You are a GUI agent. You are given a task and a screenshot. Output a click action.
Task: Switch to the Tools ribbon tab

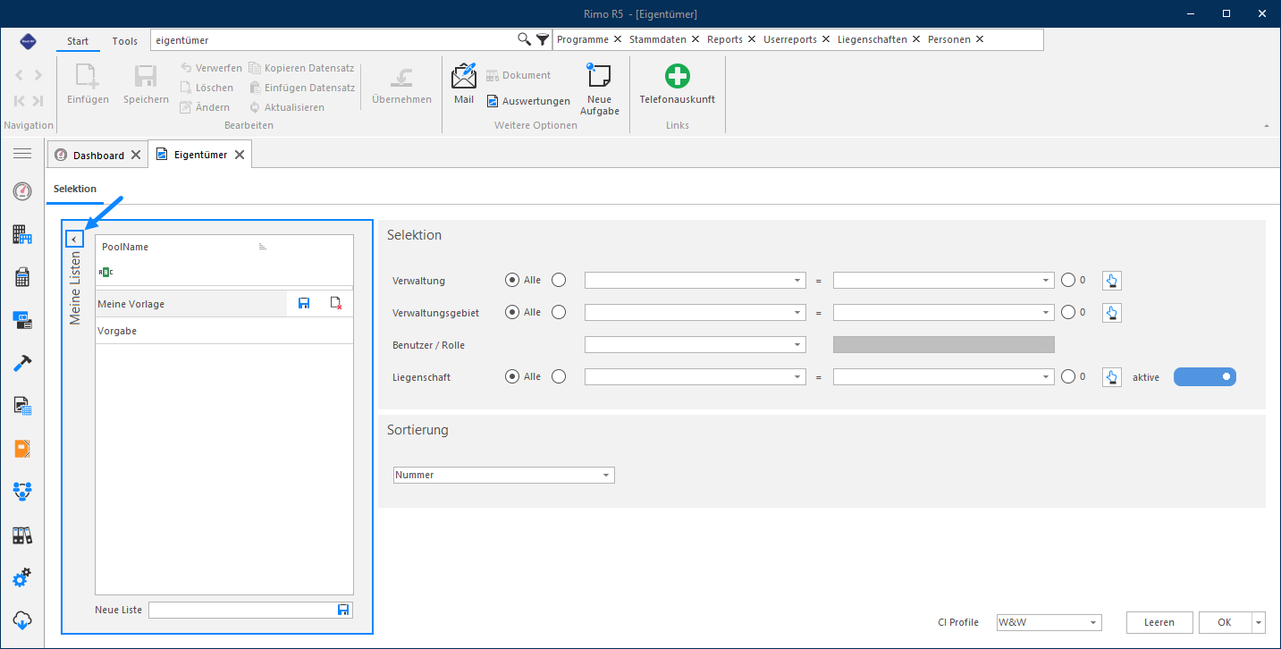[x=125, y=41]
